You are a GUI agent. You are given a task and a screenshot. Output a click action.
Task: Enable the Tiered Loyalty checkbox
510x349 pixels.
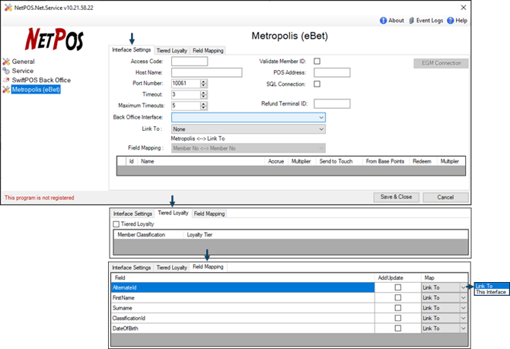click(x=116, y=224)
